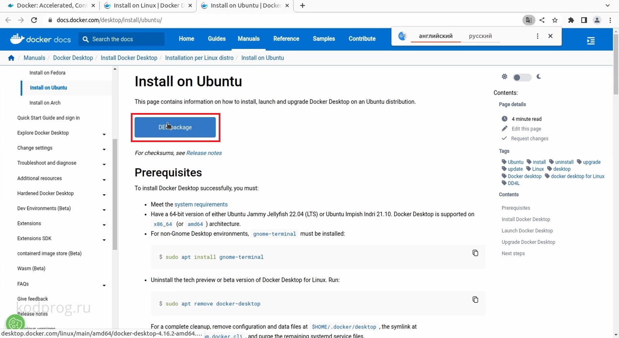Open the user profile avatar icon
This screenshot has width=619, height=338.
coord(597,20)
